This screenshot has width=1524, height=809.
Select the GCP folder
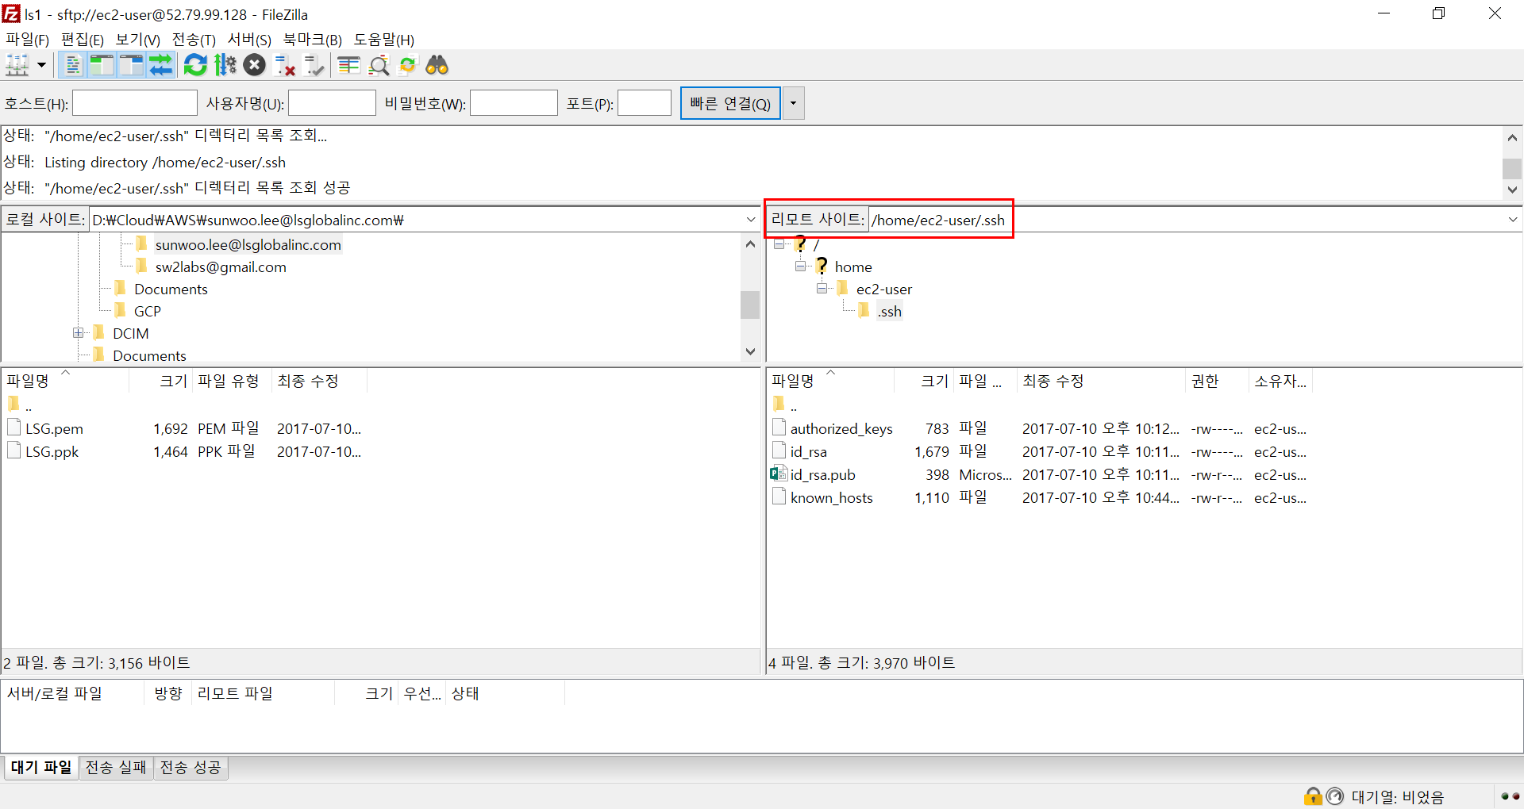[147, 311]
